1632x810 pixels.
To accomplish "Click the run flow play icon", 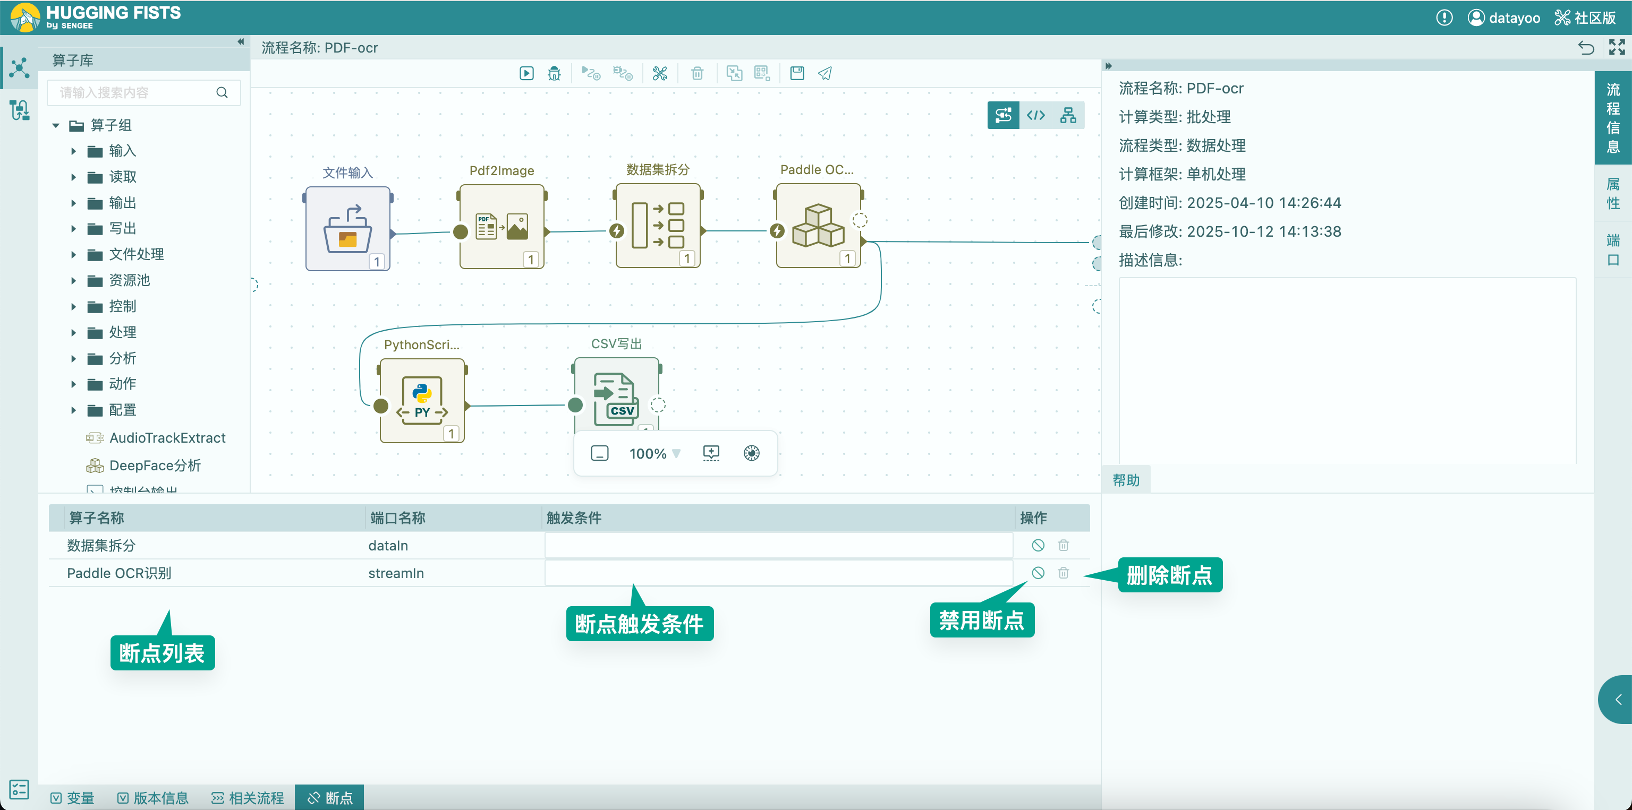I will click(x=526, y=73).
